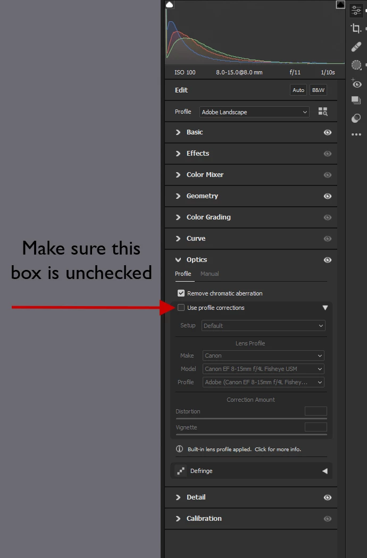The width and height of the screenshot is (367, 558).
Task: Click the Defringe sampler icon
Action: point(181,471)
